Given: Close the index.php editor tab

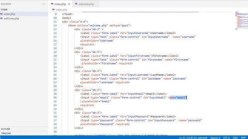Looking at the screenshot, I should pyautogui.click(x=69, y=4).
